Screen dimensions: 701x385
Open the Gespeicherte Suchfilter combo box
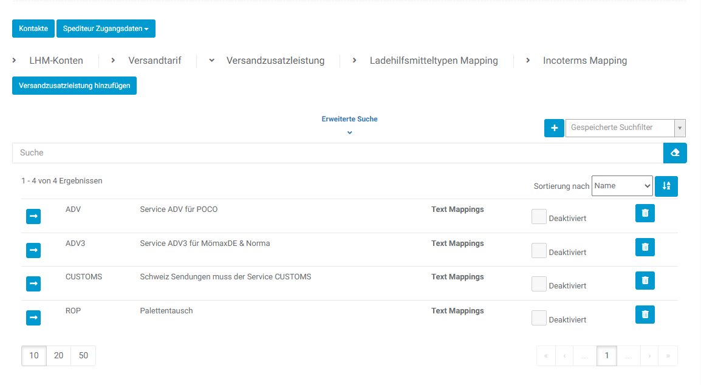click(624, 128)
